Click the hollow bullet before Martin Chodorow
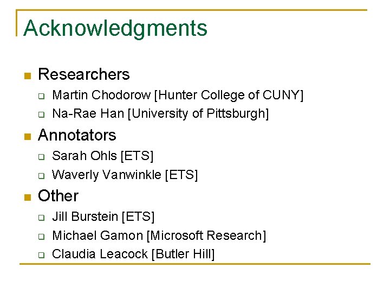This screenshot has width=390, height=293. point(40,97)
